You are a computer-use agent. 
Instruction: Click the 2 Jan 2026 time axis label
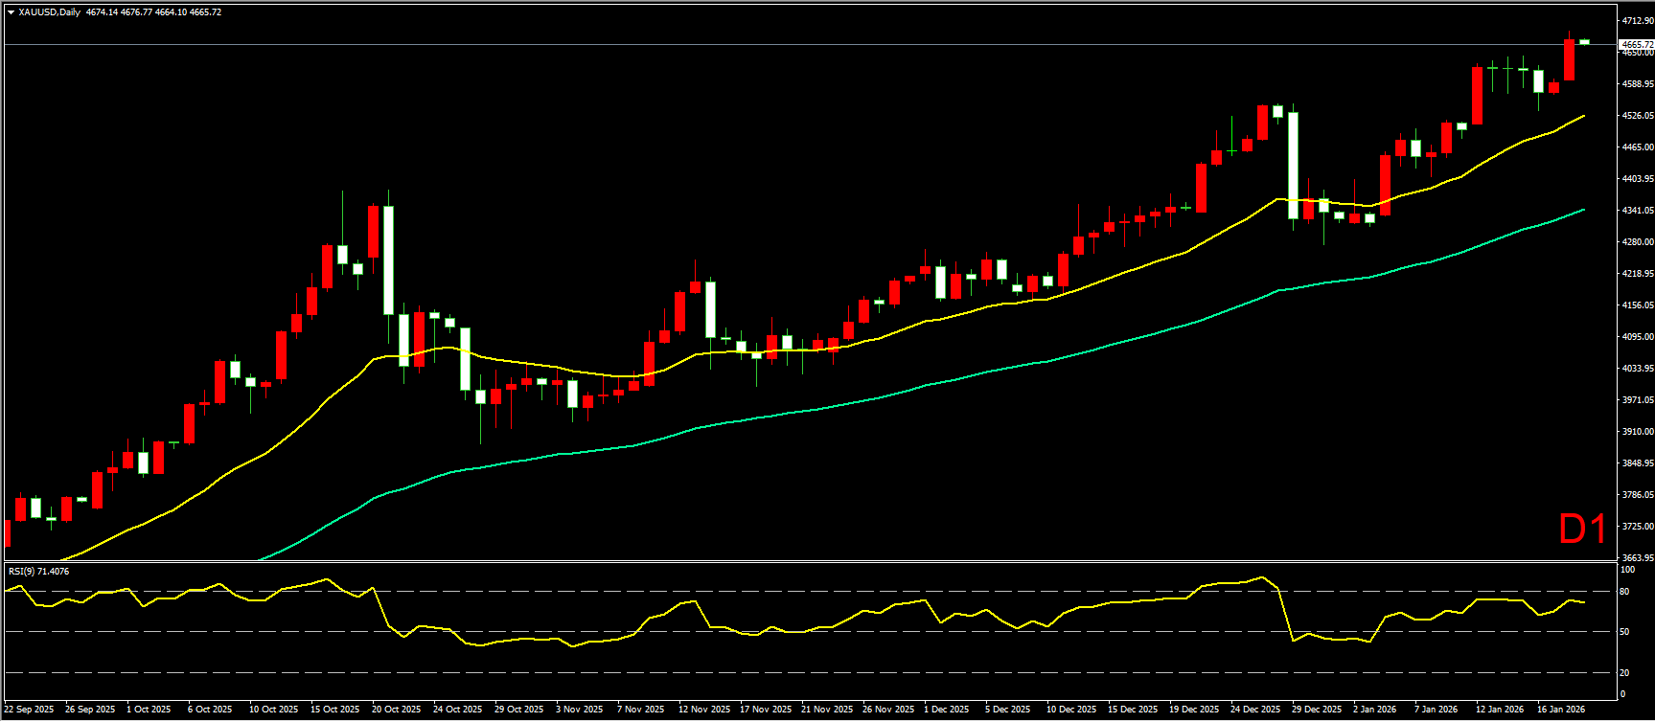click(1375, 710)
